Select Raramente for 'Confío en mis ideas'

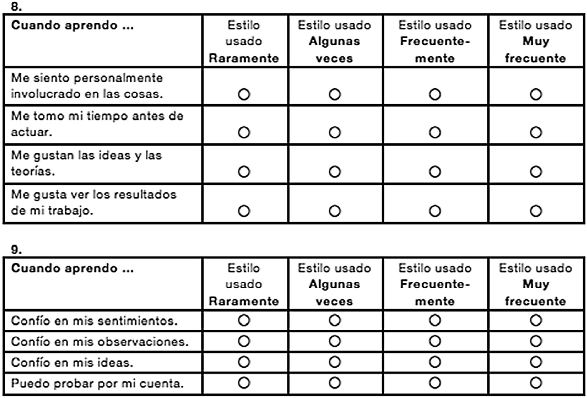(244, 362)
